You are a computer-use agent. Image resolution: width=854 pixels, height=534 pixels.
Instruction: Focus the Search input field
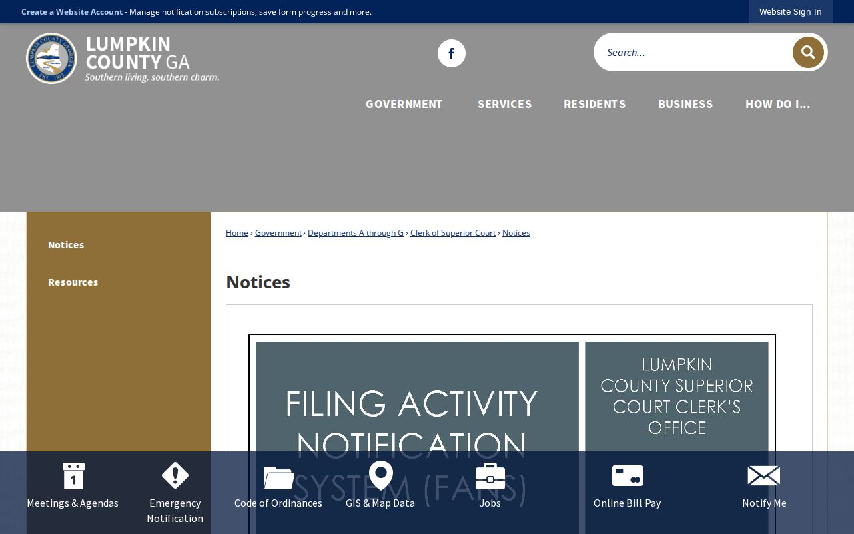click(x=694, y=52)
